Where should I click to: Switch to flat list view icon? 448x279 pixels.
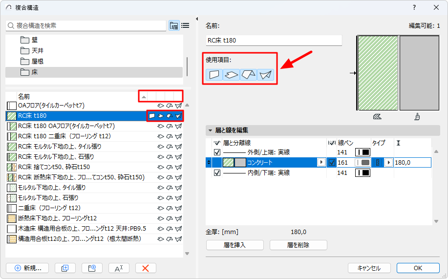(185, 25)
